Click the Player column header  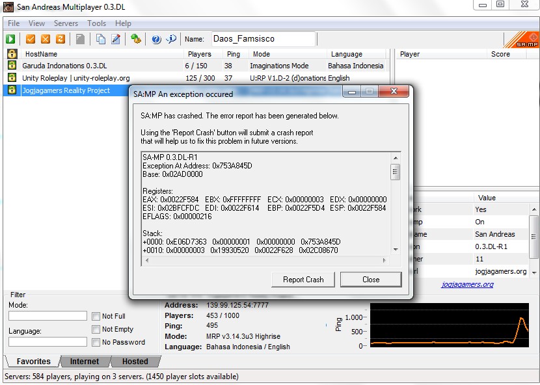pyautogui.click(x=441, y=54)
